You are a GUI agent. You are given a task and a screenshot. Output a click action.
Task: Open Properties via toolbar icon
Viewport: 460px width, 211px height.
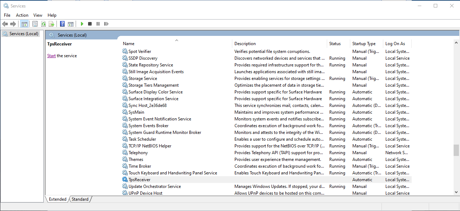click(x=35, y=24)
